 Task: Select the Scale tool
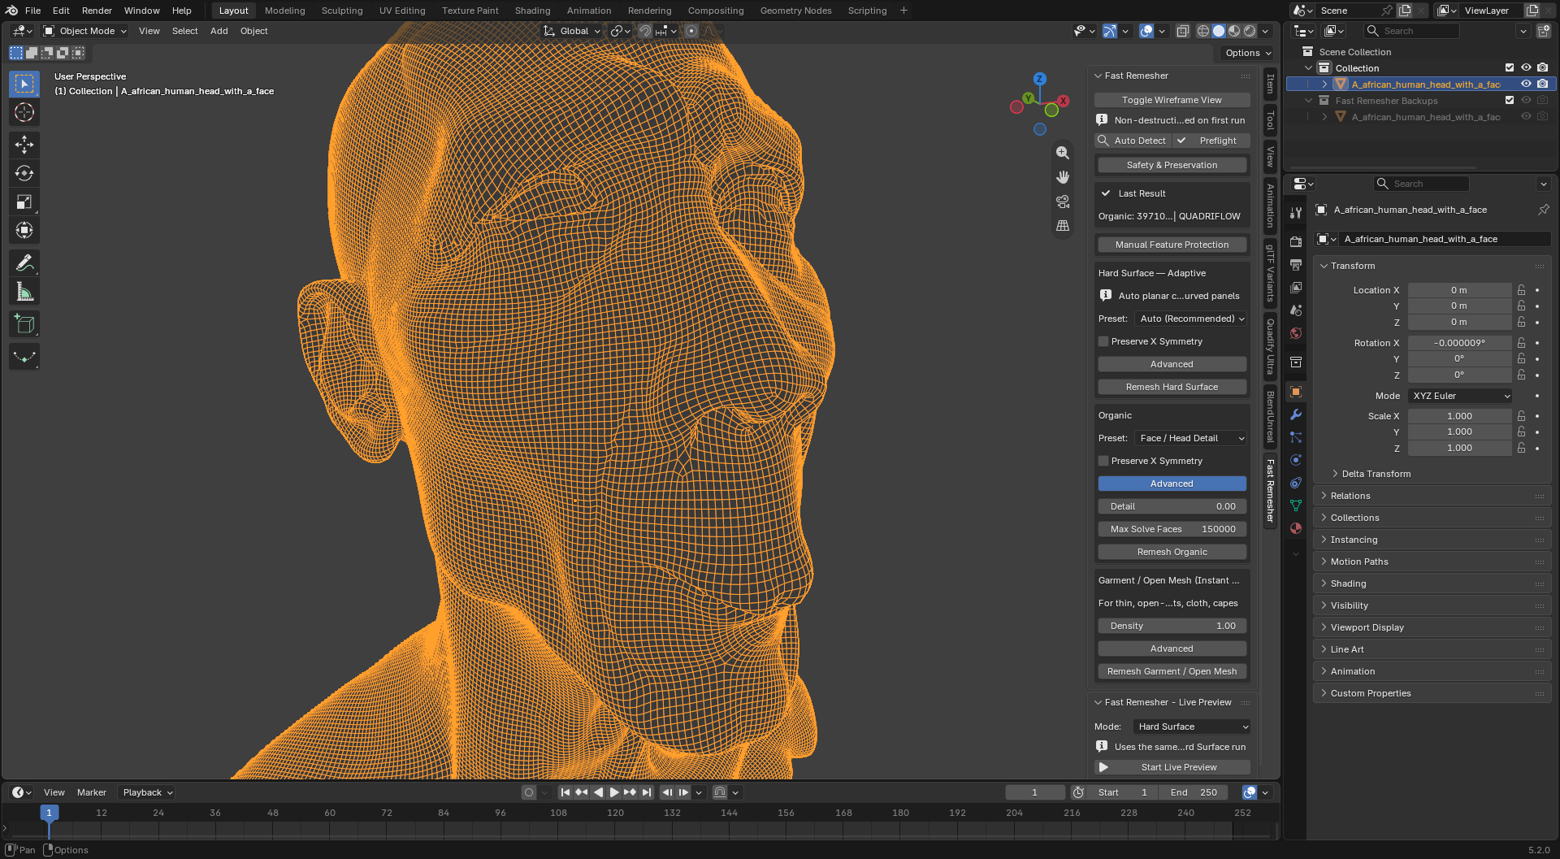(24, 202)
